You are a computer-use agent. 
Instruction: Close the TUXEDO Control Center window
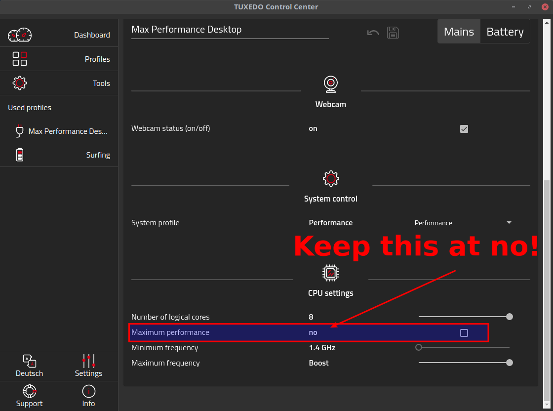pyautogui.click(x=545, y=7)
